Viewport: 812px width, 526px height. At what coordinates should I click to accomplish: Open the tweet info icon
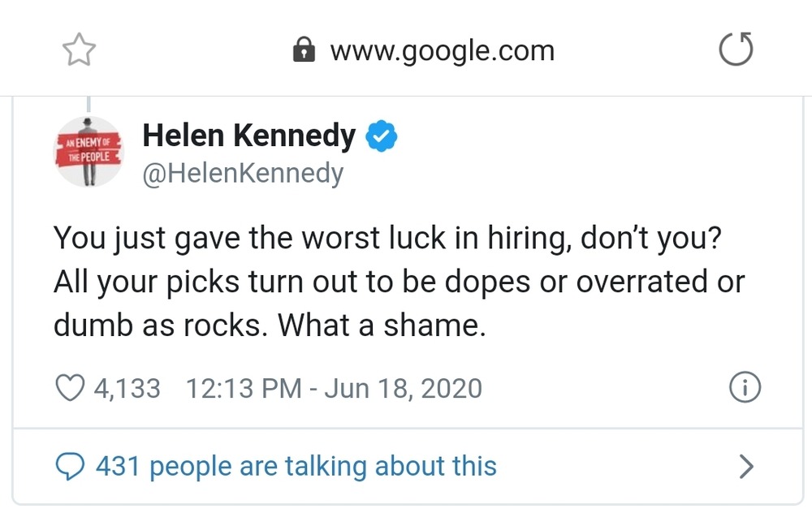[x=745, y=388]
